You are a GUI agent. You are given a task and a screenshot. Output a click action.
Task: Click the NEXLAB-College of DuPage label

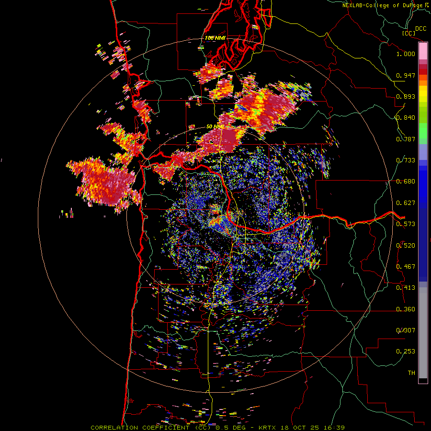(382, 5)
